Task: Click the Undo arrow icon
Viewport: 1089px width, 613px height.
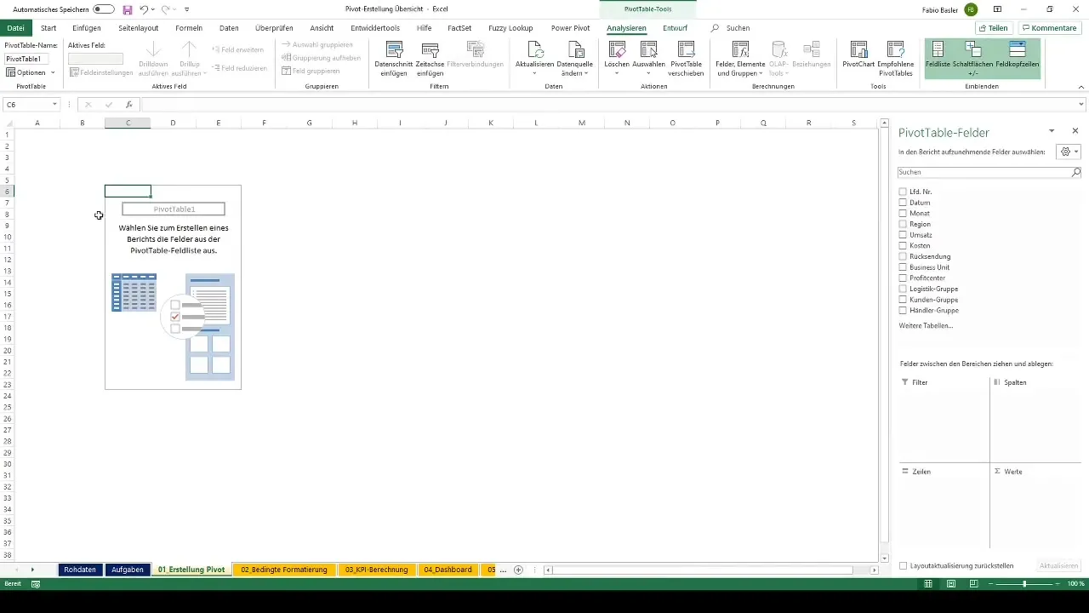Action: (x=144, y=9)
